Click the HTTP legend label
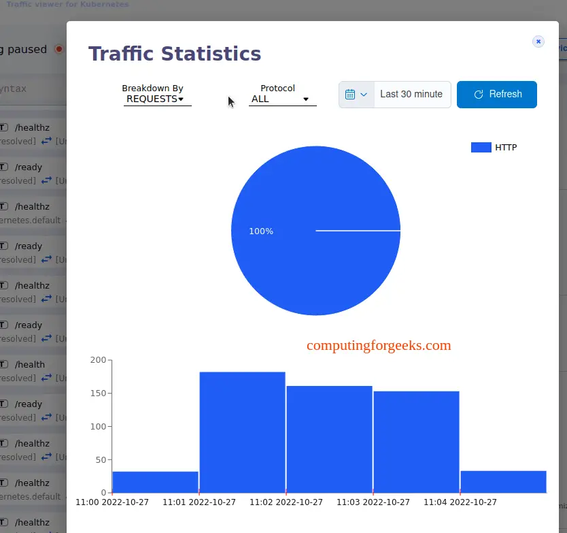The height and width of the screenshot is (533, 567). 506,147
